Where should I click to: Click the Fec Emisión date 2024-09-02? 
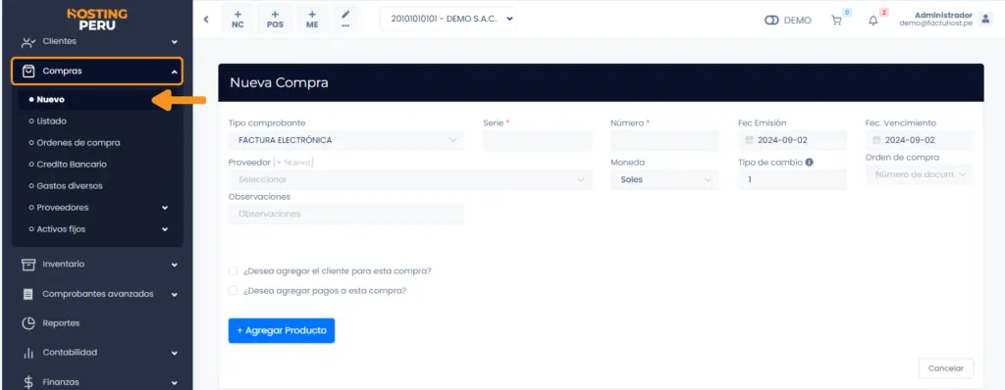click(782, 140)
